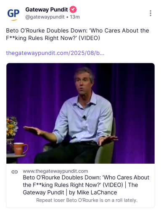Open the preview card's article title
The image size is (161, 211).
[86, 185]
